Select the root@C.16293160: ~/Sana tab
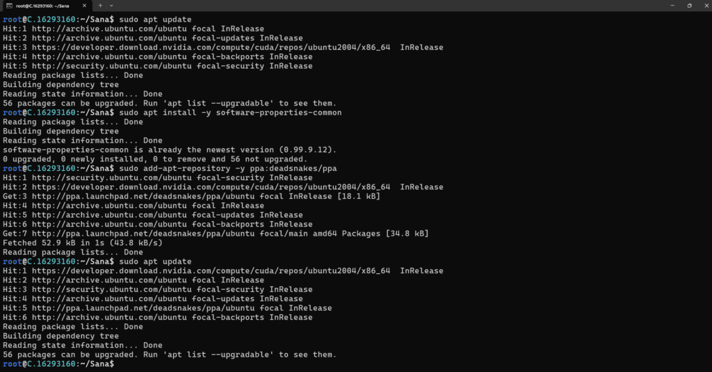The image size is (712, 372). [45, 6]
